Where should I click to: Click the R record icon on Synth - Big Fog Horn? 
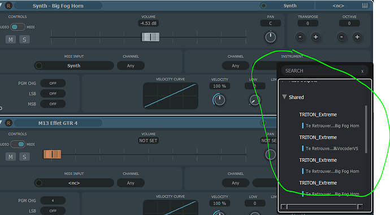pyautogui.click(x=8, y=6)
